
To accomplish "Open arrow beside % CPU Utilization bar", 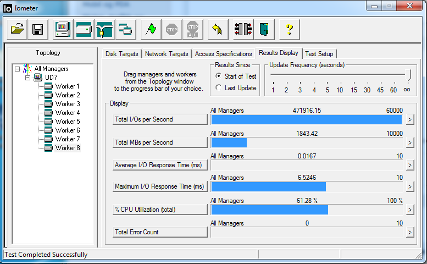I will 410,210.
